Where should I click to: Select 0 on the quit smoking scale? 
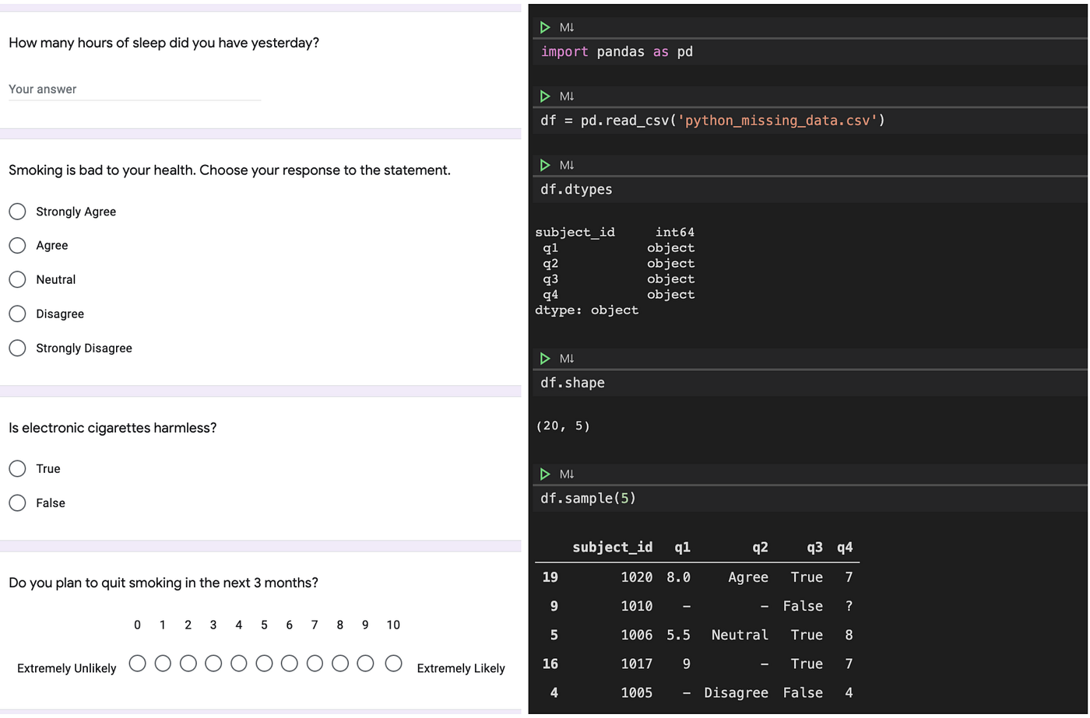point(137,663)
